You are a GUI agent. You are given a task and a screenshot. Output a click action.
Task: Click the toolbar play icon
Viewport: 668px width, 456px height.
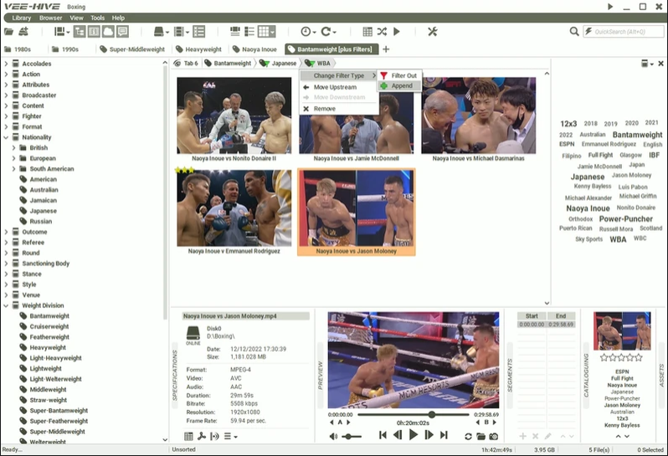pyautogui.click(x=397, y=32)
